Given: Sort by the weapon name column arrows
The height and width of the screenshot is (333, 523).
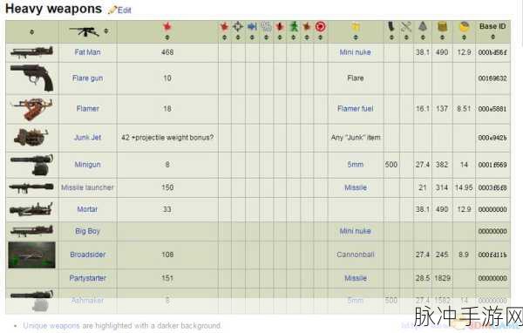Looking at the screenshot, I should [106, 31].
